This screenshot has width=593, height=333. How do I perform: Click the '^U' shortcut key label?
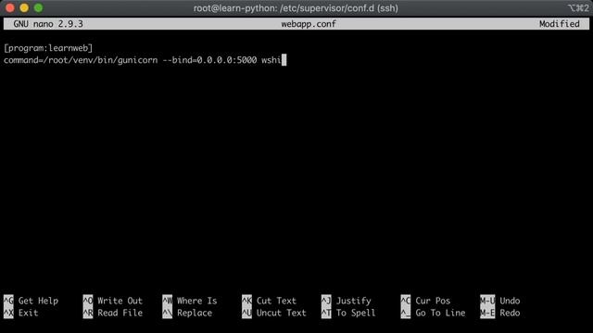pyautogui.click(x=246, y=313)
